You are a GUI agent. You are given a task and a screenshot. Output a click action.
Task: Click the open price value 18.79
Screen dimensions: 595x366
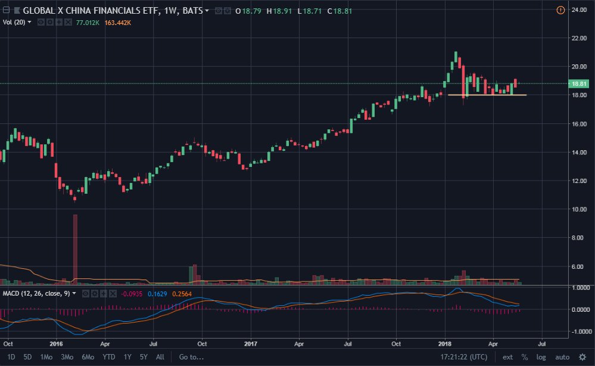(251, 11)
